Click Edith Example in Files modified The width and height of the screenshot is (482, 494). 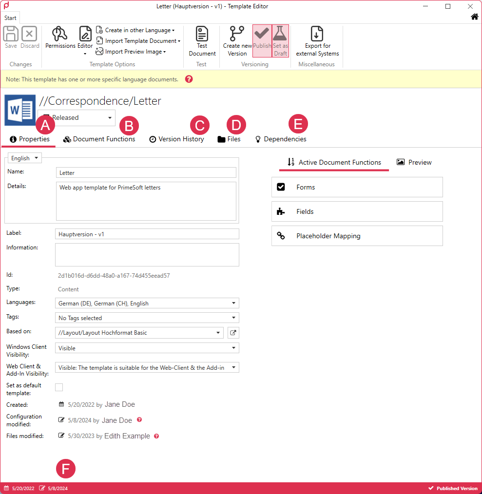pyautogui.click(x=127, y=436)
